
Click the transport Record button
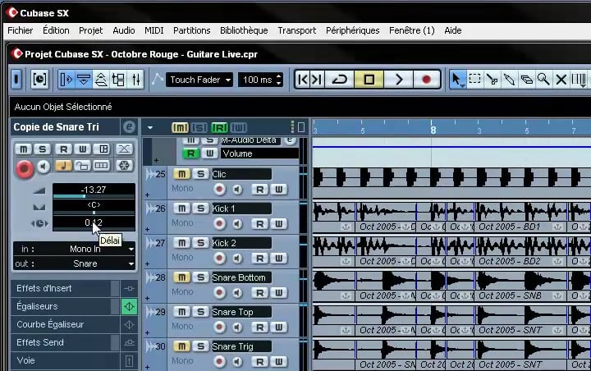click(x=426, y=80)
